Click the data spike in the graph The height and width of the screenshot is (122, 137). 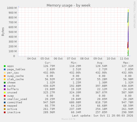pos(128,32)
